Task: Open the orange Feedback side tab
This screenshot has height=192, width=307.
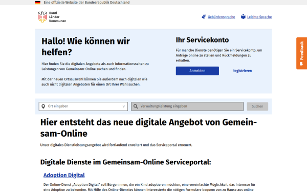Action: point(301,53)
